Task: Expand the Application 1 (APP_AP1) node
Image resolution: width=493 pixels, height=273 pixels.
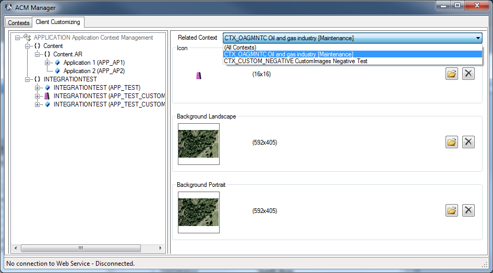Action: 47,63
